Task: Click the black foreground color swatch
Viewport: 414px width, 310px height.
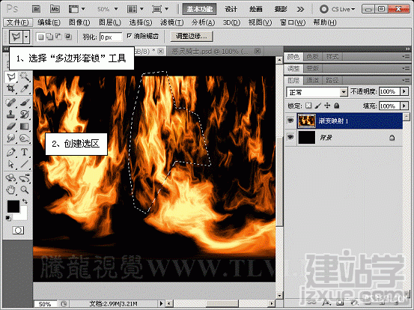Action: 13,206
